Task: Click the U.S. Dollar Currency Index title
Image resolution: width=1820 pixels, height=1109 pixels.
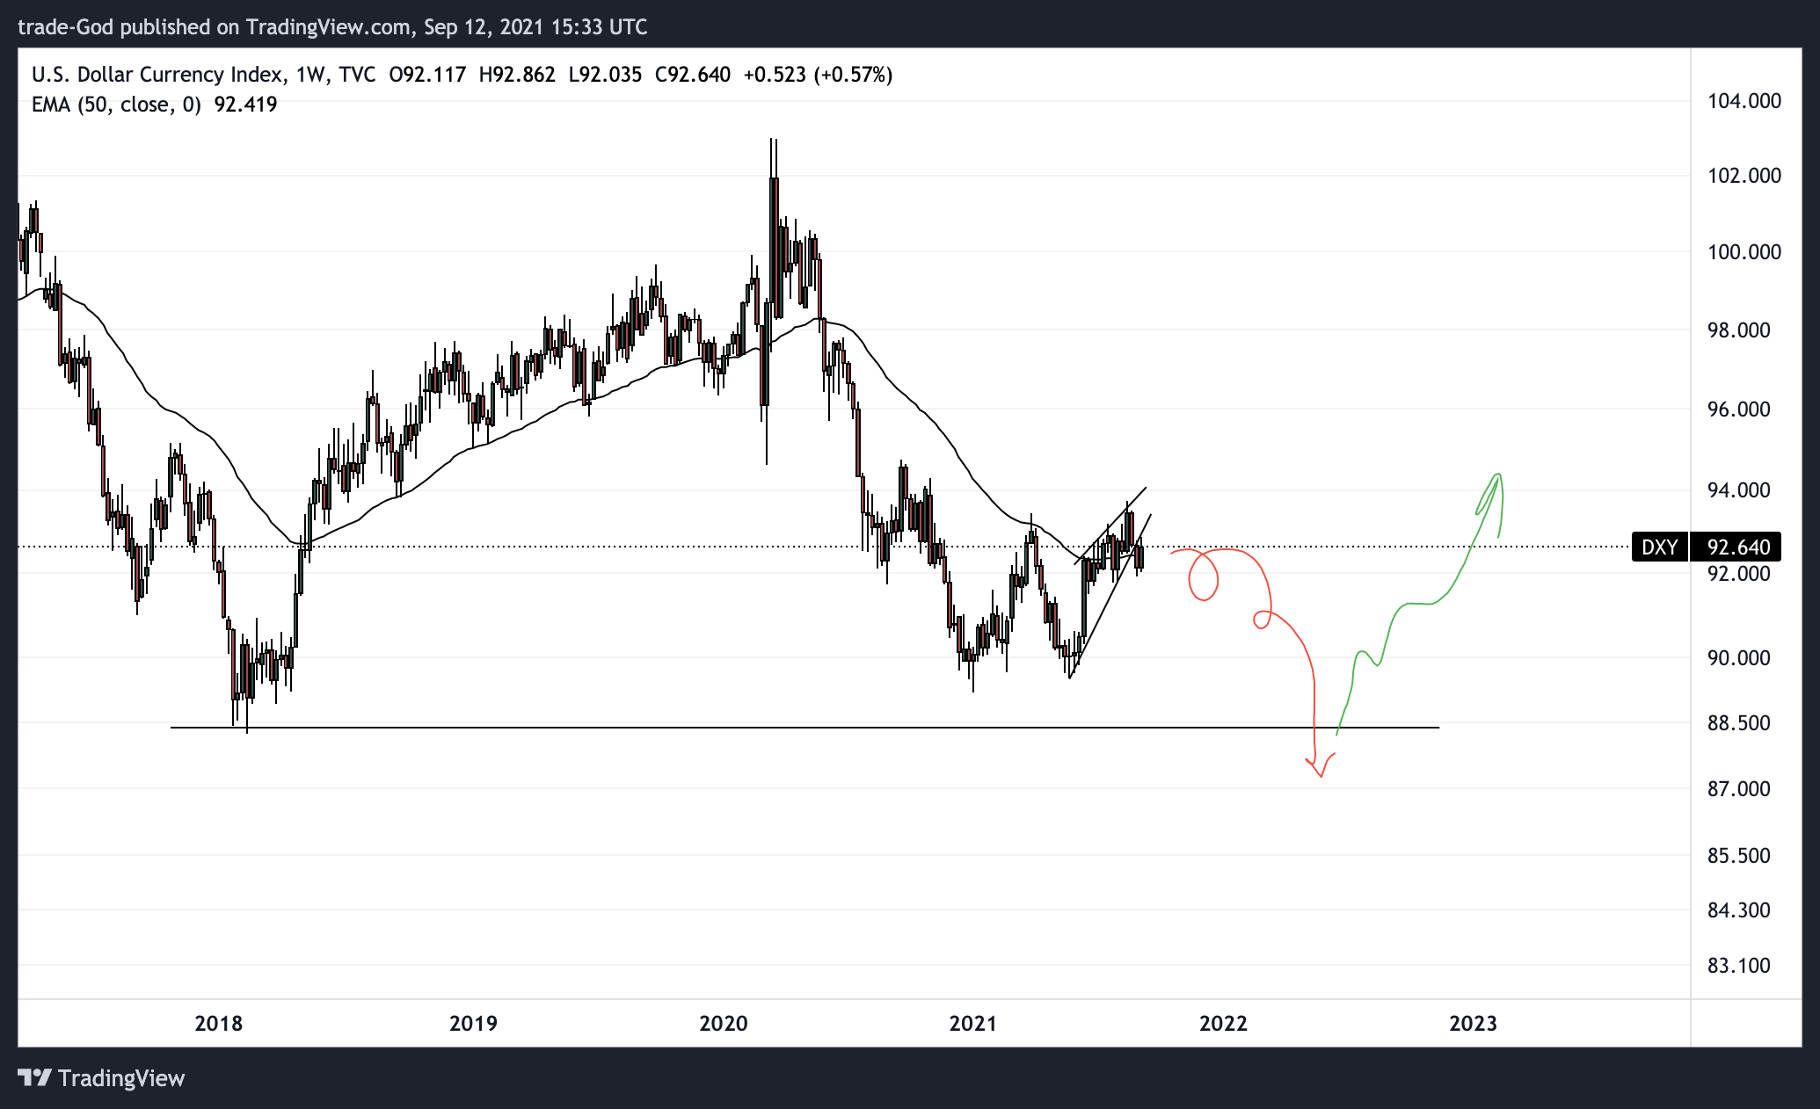Action: [x=158, y=75]
